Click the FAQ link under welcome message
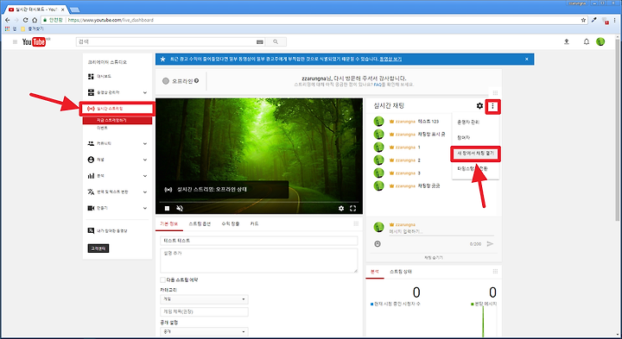 [x=378, y=85]
